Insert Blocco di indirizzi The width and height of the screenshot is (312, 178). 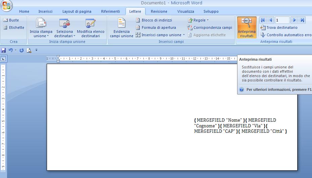coord(154,20)
